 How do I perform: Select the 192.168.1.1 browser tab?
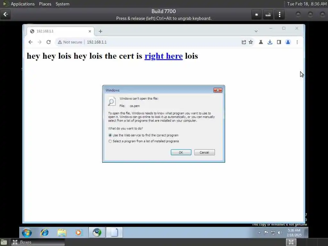[61, 31]
